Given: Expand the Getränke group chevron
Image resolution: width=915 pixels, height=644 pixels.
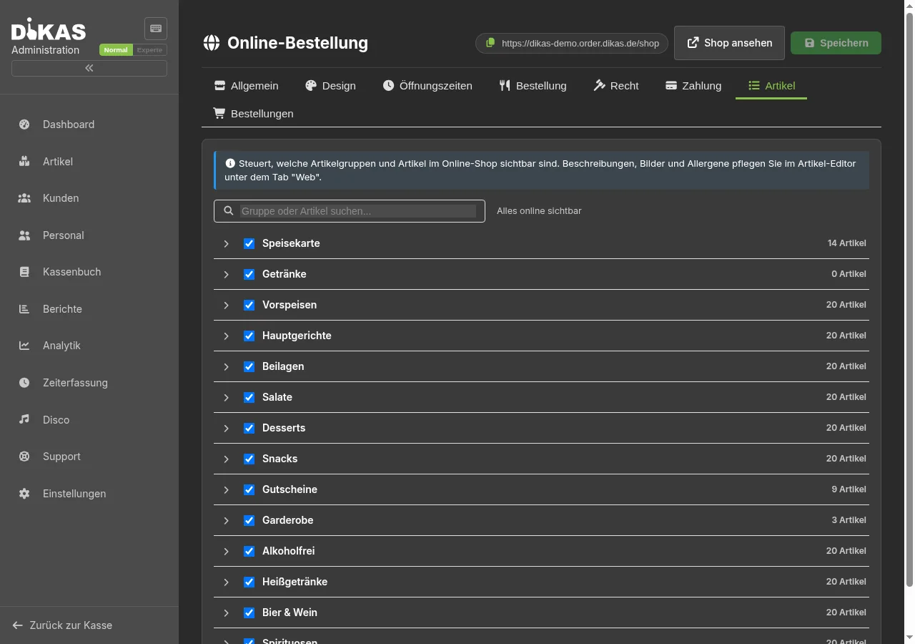Looking at the screenshot, I should tap(226, 275).
